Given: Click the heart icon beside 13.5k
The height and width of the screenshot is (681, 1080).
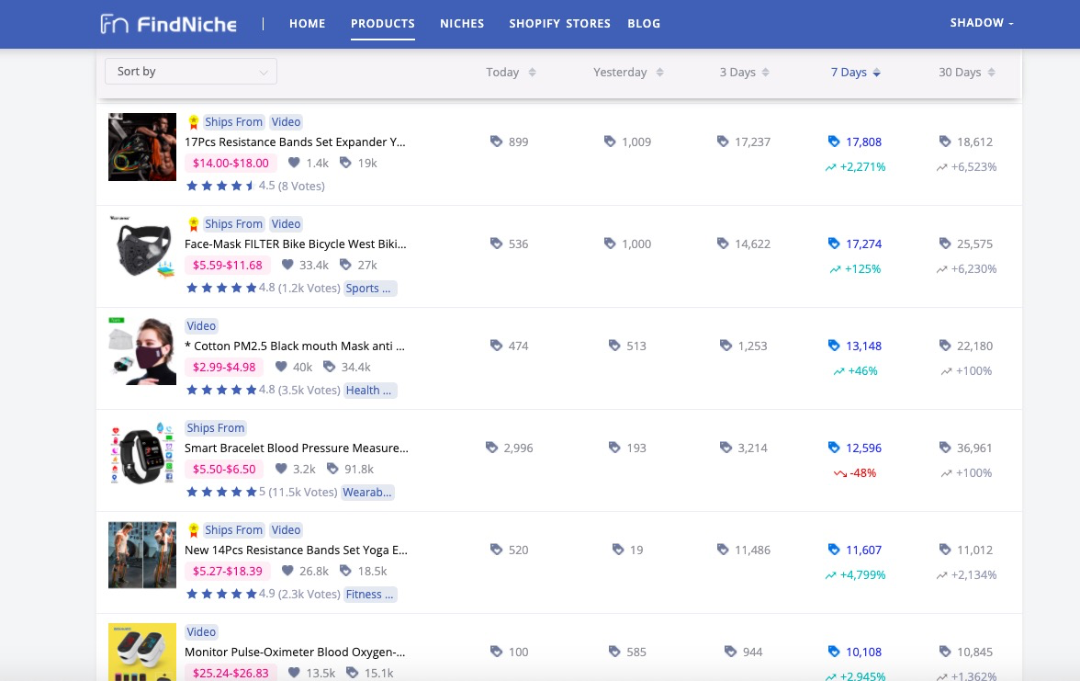Looking at the screenshot, I should coord(294,672).
